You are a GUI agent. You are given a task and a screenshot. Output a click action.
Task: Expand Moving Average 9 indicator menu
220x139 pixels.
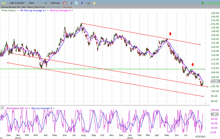(x=54, y=108)
